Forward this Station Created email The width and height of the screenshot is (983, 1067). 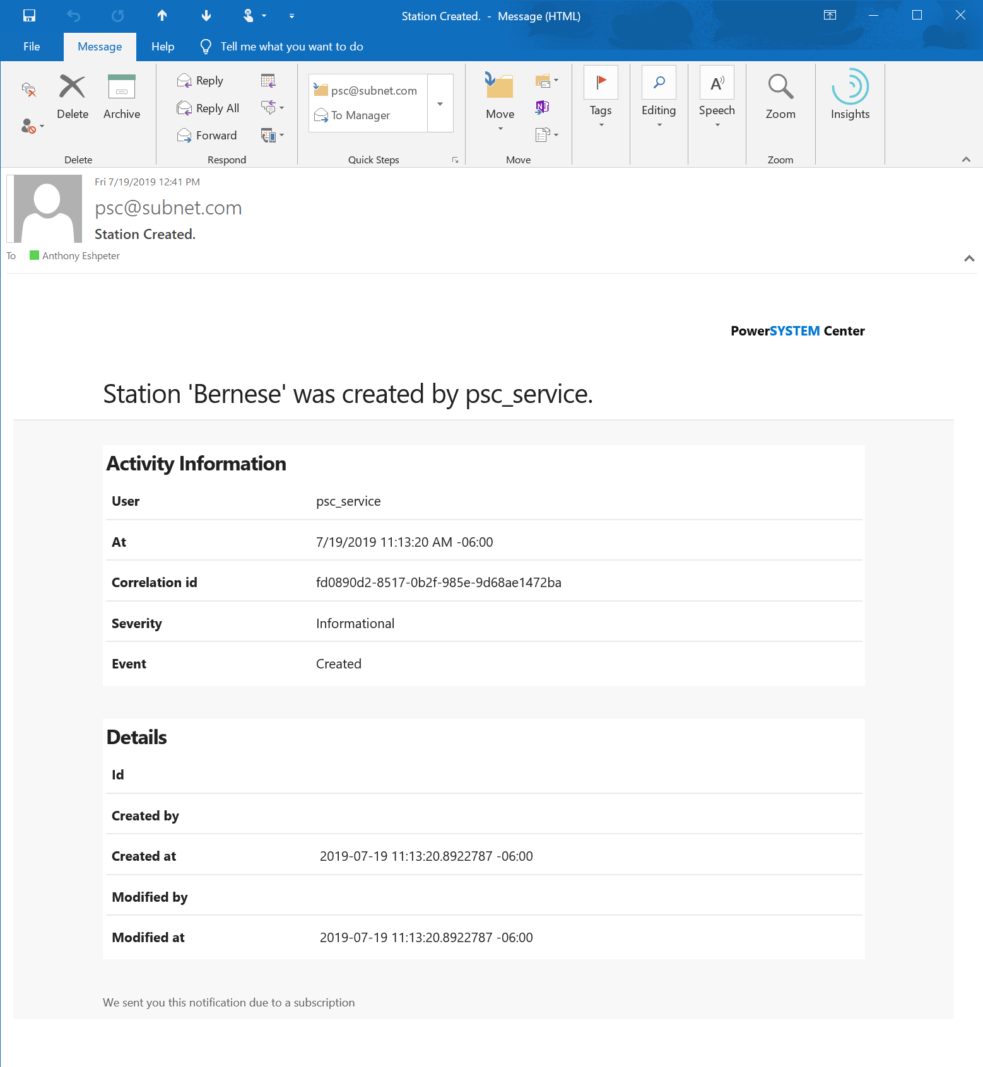point(207,136)
